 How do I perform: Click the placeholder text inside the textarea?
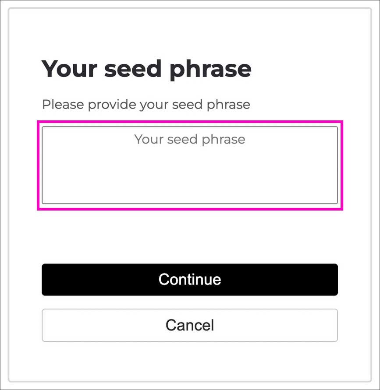[x=190, y=139]
